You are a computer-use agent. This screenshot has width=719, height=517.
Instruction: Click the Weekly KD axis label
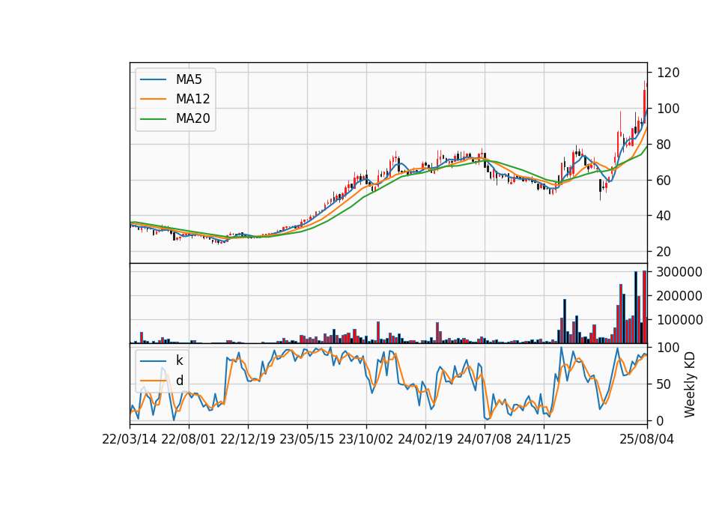(x=690, y=385)
